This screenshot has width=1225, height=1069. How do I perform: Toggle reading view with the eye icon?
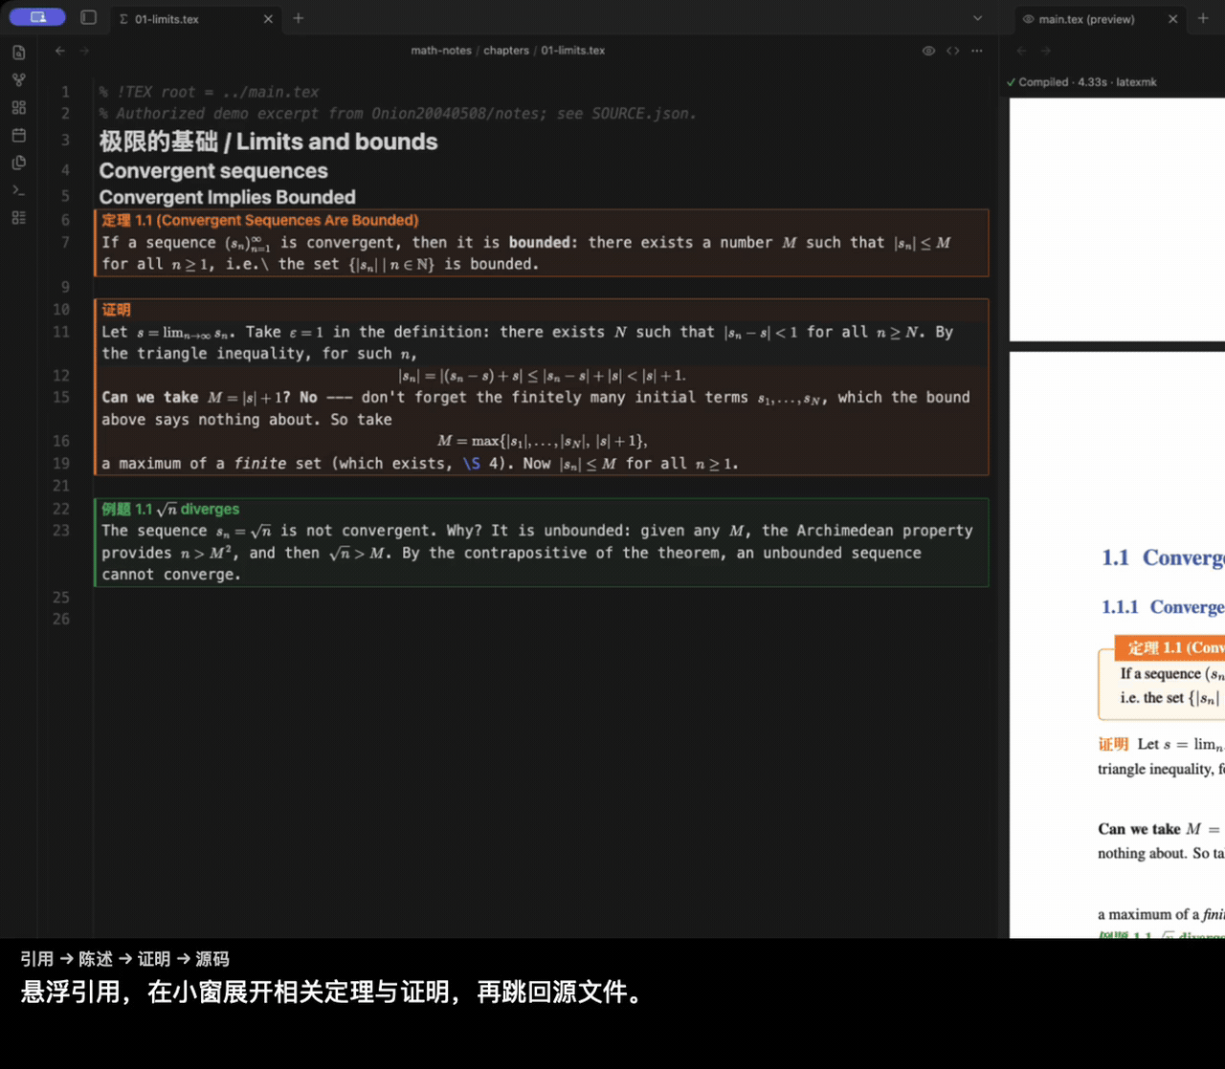tap(928, 51)
